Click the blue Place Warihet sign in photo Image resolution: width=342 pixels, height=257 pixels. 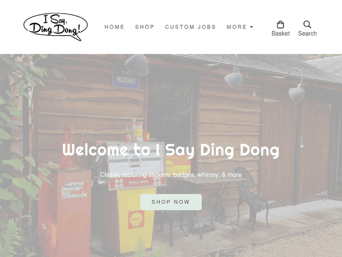[126, 77]
